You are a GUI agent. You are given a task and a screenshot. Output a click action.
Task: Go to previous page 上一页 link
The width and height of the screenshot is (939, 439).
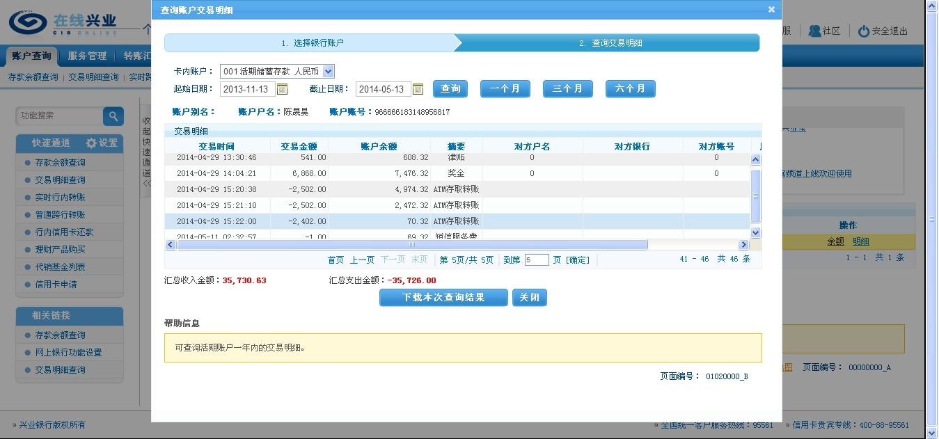[362, 260]
